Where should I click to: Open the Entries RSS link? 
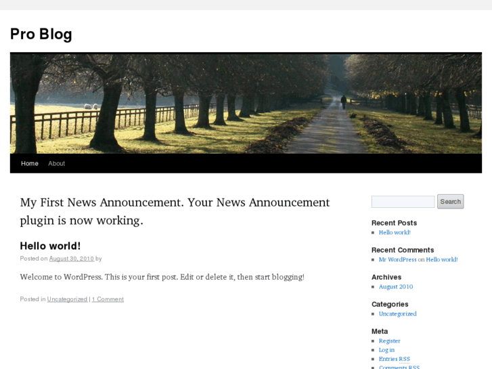tap(394, 359)
